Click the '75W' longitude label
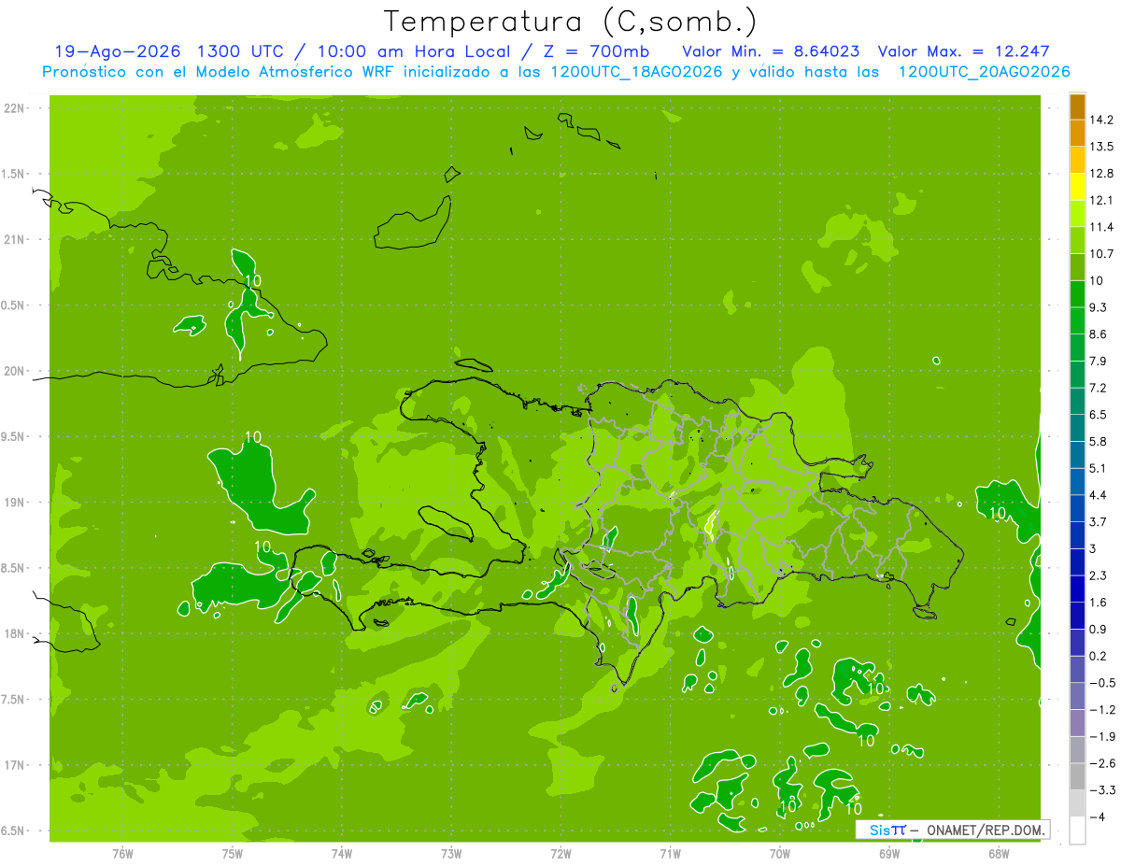Image resolution: width=1121 pixels, height=866 pixels. click(233, 854)
